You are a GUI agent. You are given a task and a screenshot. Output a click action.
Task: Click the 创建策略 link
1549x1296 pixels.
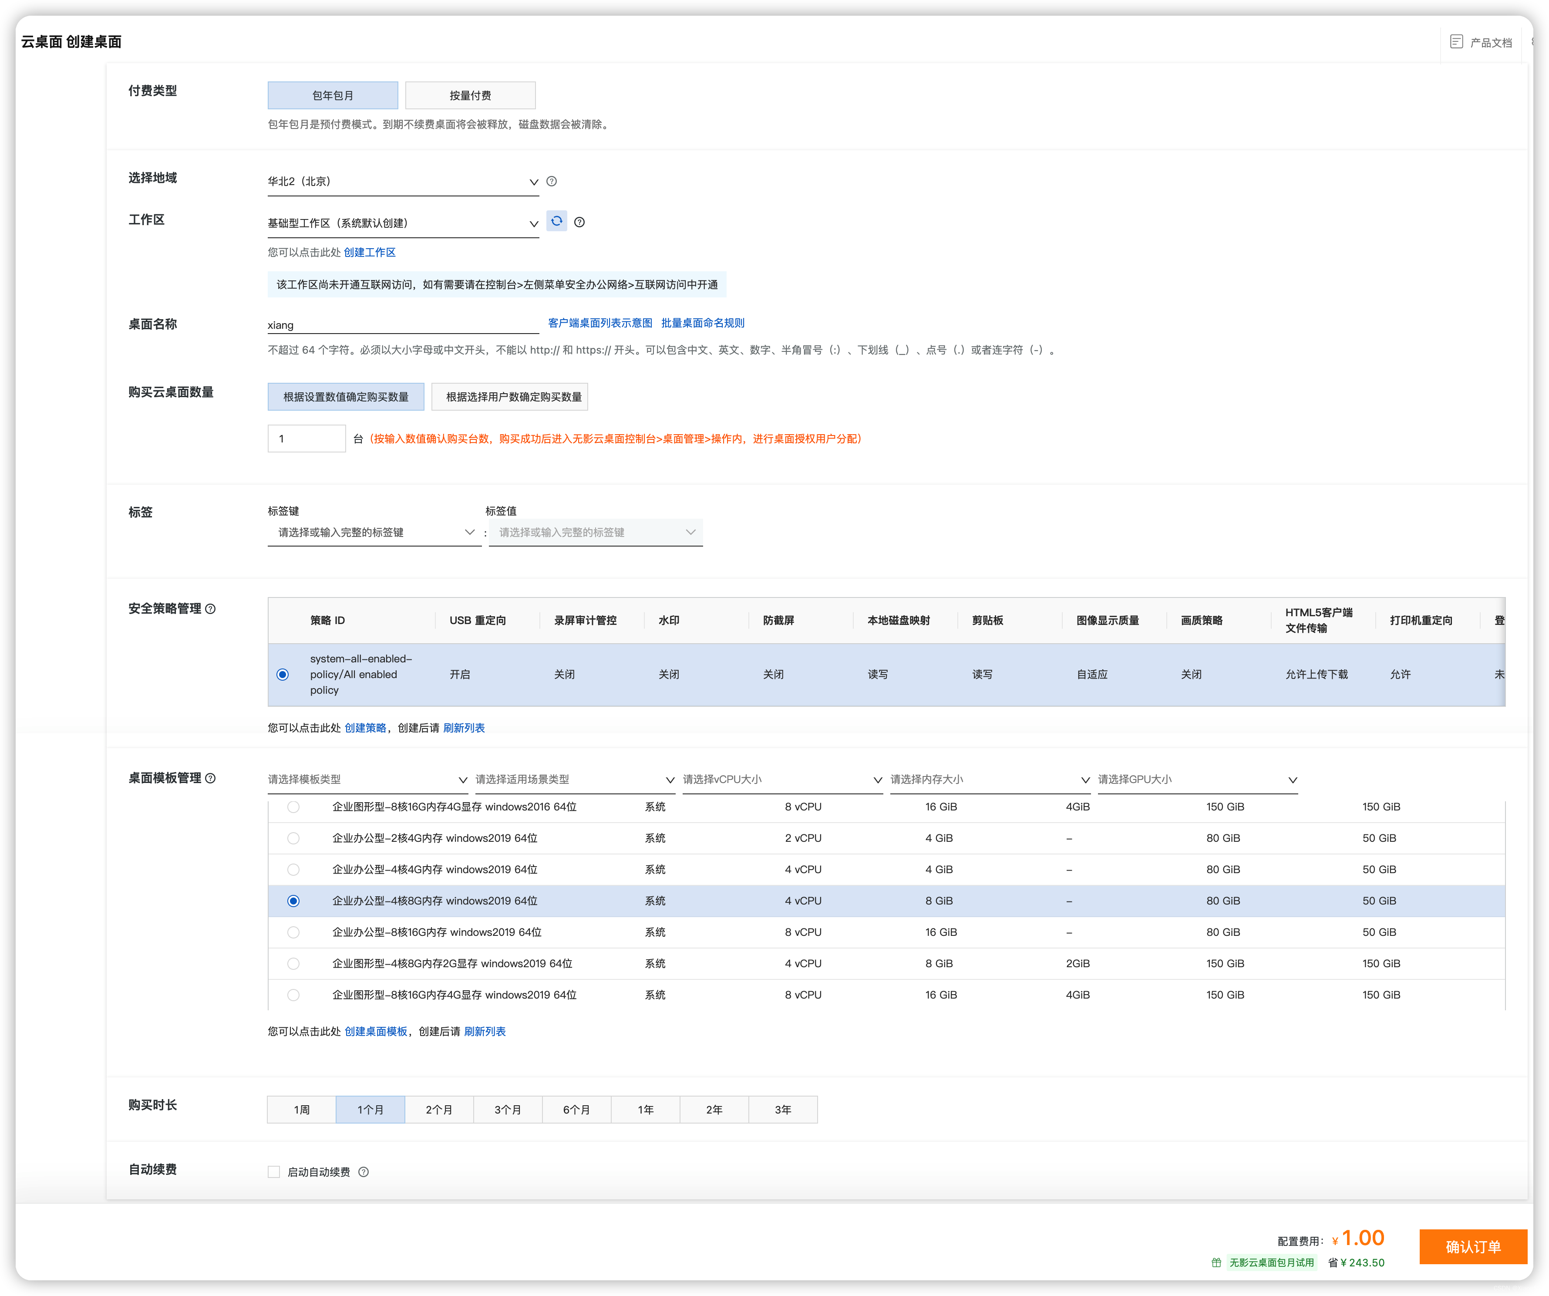pyautogui.click(x=365, y=729)
